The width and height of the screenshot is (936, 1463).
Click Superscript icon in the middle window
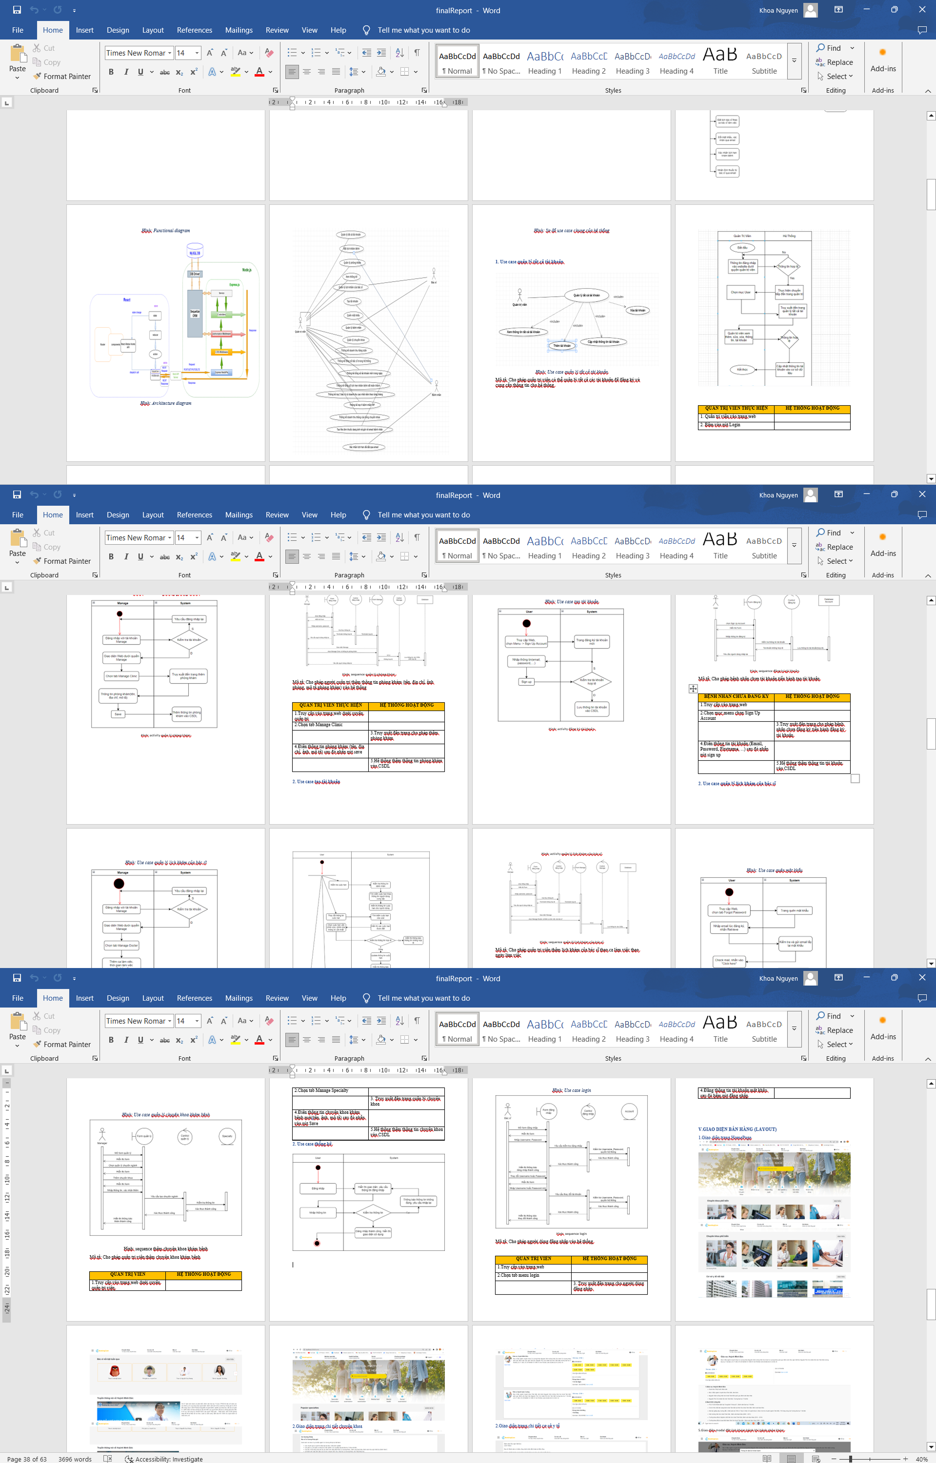194,556
